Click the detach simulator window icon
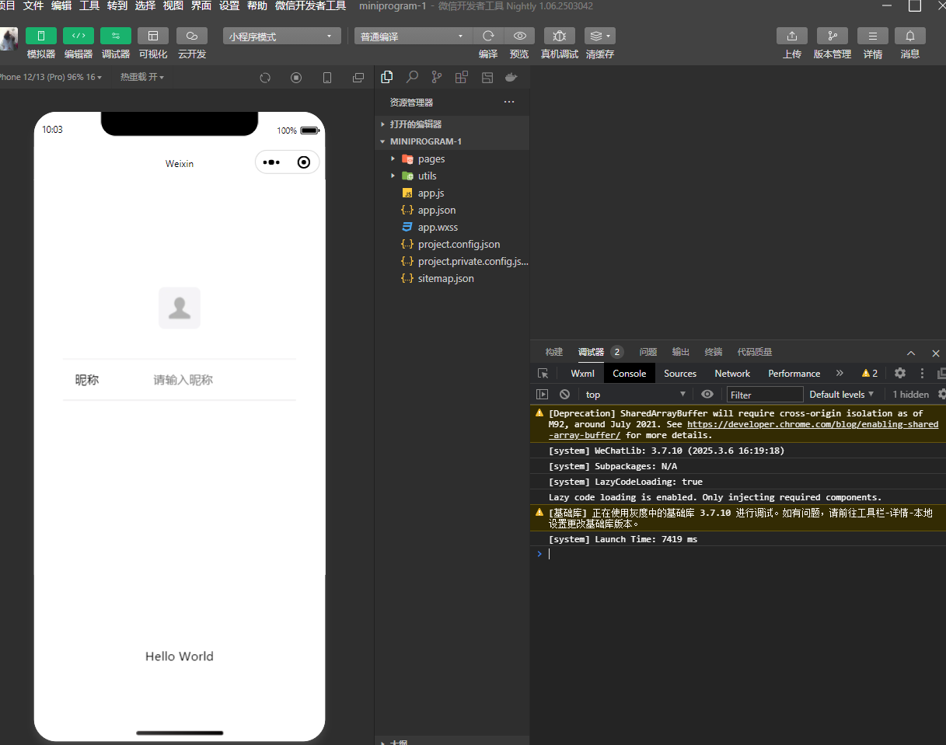The image size is (946, 745). 358,78
